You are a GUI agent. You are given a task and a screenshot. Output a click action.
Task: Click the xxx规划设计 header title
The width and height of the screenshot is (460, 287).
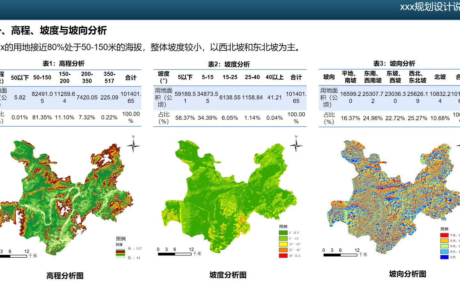coord(430,7)
